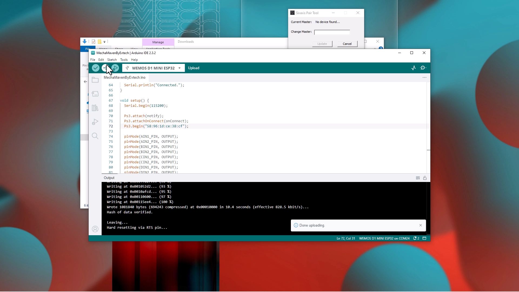
Task: Click the USB icon in board selector
Action: point(127,68)
